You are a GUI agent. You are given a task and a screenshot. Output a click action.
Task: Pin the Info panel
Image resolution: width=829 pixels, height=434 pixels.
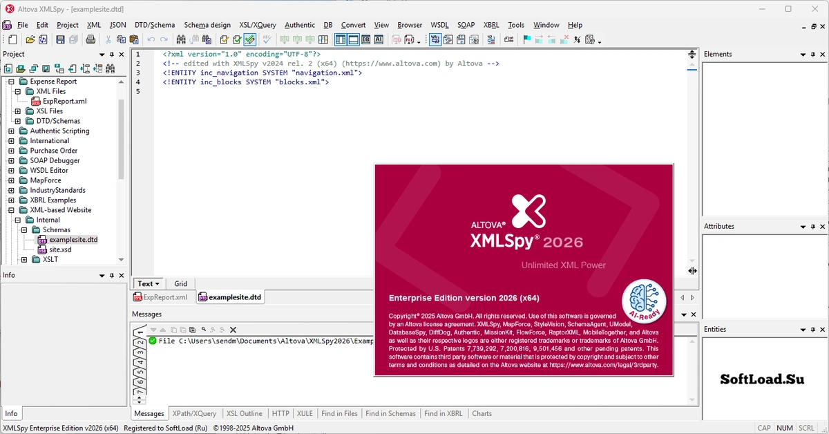[x=112, y=276]
